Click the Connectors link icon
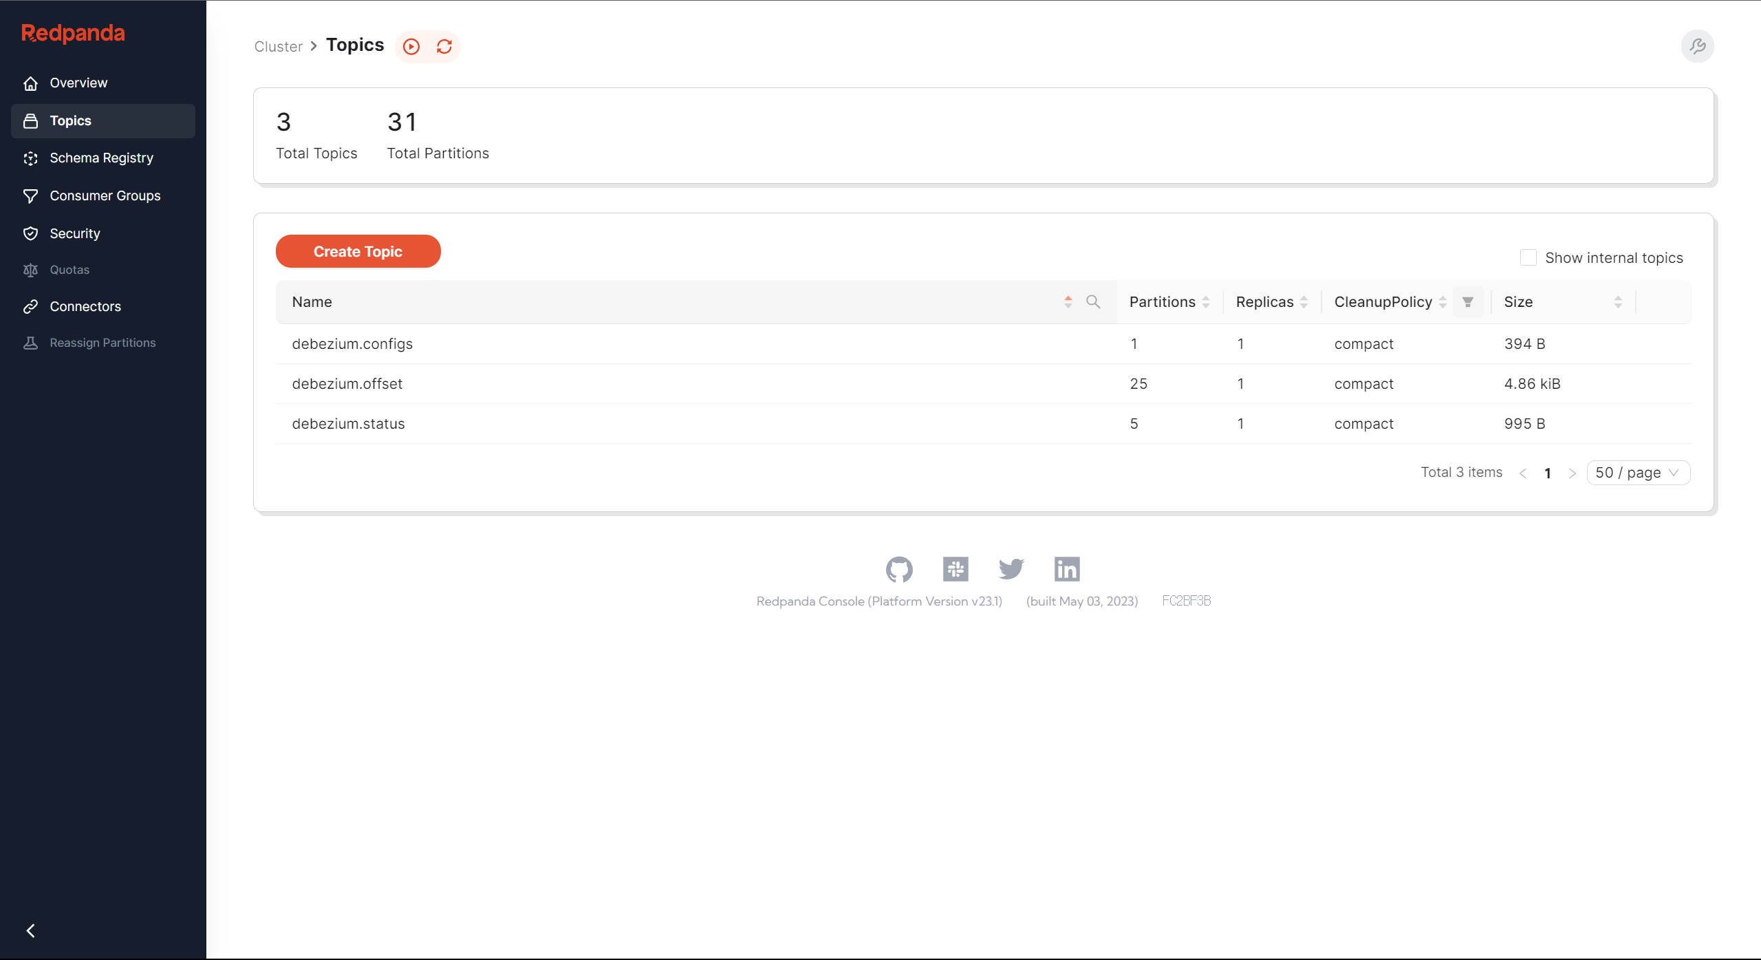Viewport: 1761px width, 960px height. pyautogui.click(x=30, y=307)
